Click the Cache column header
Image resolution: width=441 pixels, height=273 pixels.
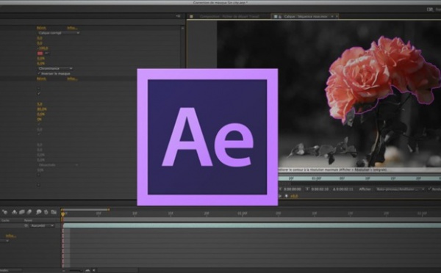coord(5,220)
